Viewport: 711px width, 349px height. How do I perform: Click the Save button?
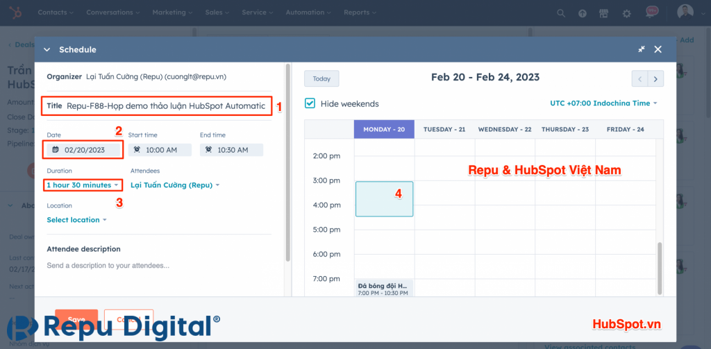pos(76,320)
